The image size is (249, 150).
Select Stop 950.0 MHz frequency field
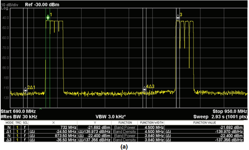pyautogui.click(x=230, y=111)
